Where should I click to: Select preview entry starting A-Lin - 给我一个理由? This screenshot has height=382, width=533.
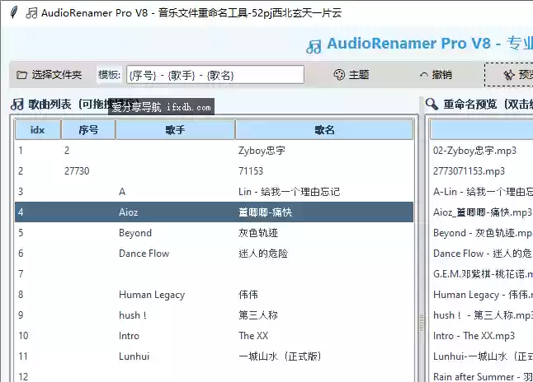[x=483, y=192]
